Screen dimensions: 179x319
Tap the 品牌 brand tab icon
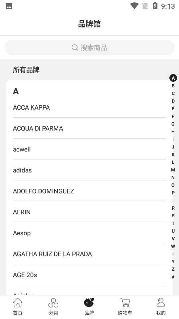tap(89, 302)
